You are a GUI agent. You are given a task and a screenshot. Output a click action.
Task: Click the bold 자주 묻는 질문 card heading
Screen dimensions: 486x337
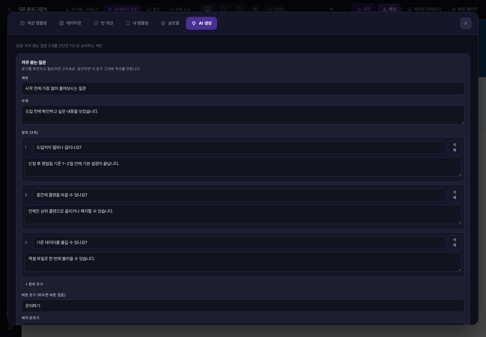(x=34, y=63)
